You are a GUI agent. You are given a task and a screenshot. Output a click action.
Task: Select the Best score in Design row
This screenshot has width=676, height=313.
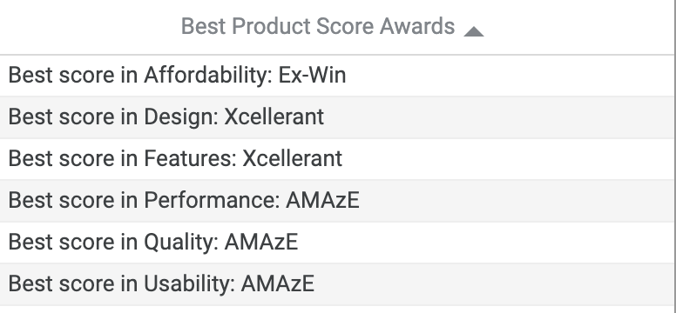pyautogui.click(x=337, y=117)
